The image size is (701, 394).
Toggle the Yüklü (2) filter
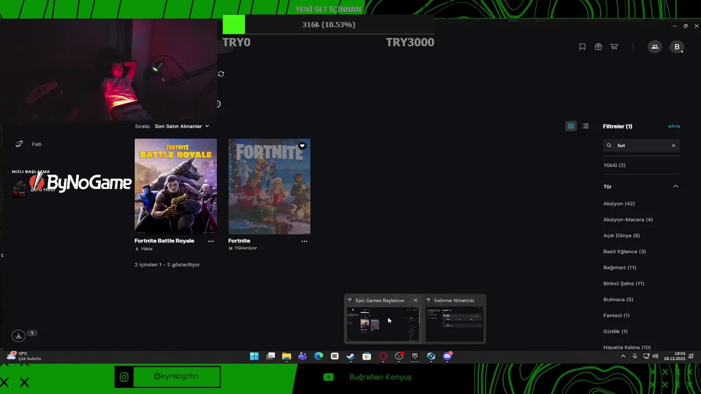(614, 165)
